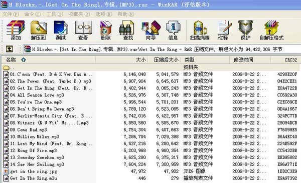The height and width of the screenshot is (183, 301).
Task: Click the 保护 (Protect) shield icon
Action: pyautogui.click(x=245, y=27)
